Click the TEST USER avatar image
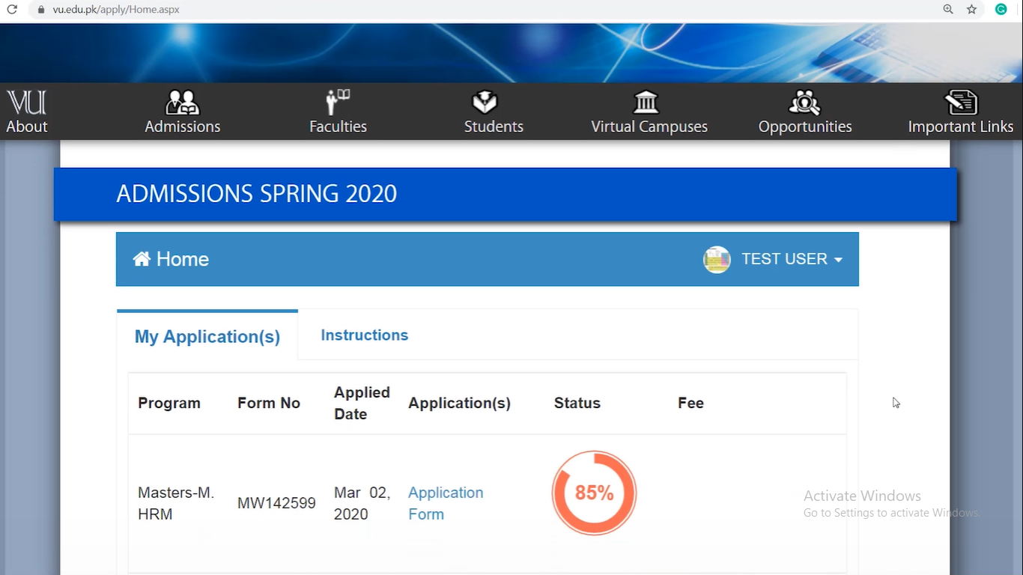Image resolution: width=1023 pixels, height=575 pixels. pyautogui.click(x=717, y=260)
